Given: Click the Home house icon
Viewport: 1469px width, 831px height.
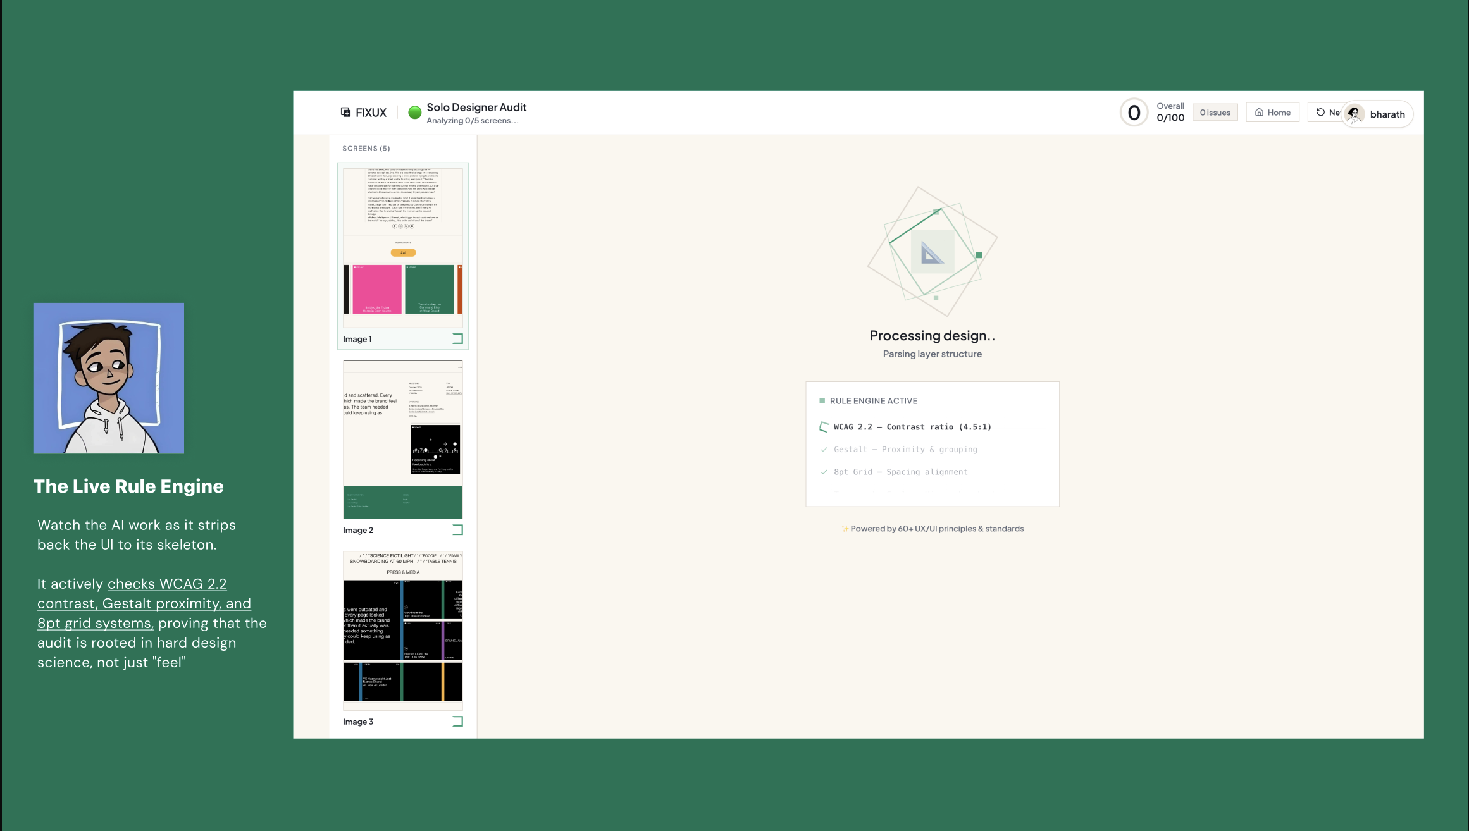Looking at the screenshot, I should point(1260,112).
